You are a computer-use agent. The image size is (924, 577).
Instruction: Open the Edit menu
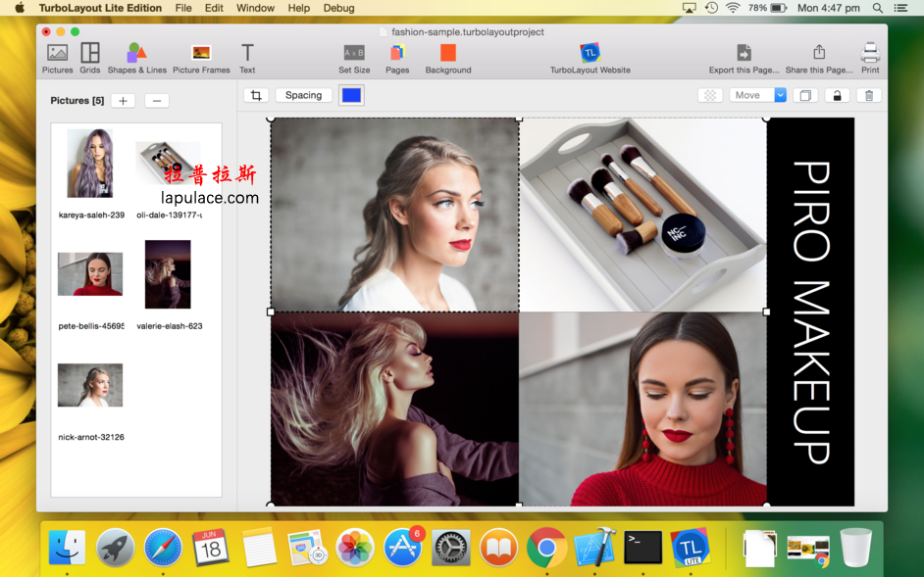pos(214,8)
